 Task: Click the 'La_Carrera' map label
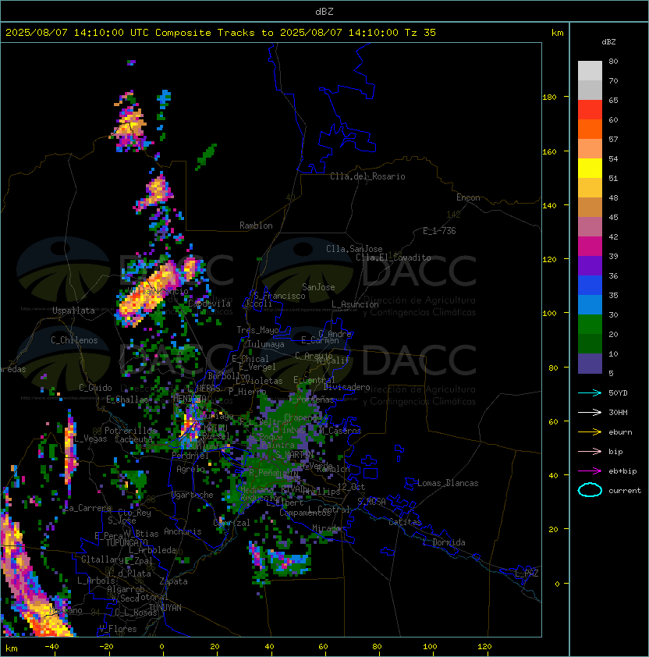tap(88, 508)
